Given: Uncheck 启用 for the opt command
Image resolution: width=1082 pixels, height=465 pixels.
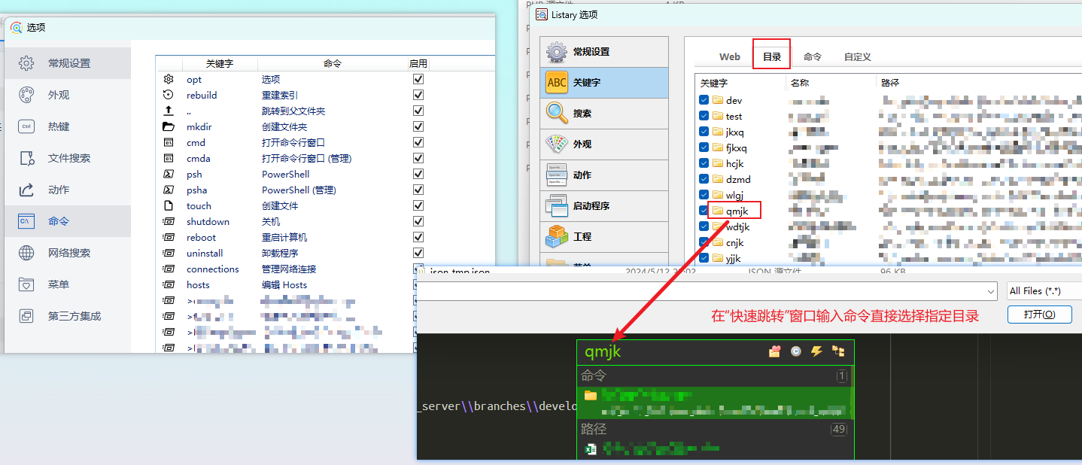Looking at the screenshot, I should click(418, 79).
